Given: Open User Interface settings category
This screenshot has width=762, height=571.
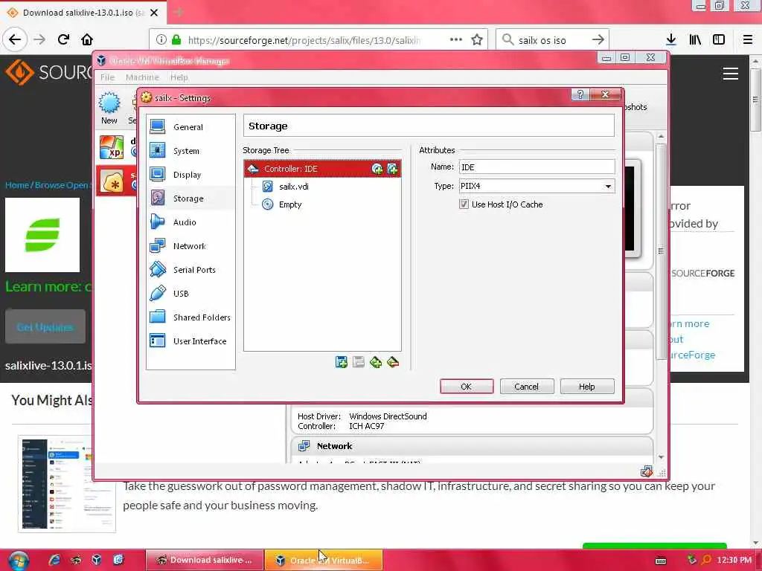Looking at the screenshot, I should point(190,341).
